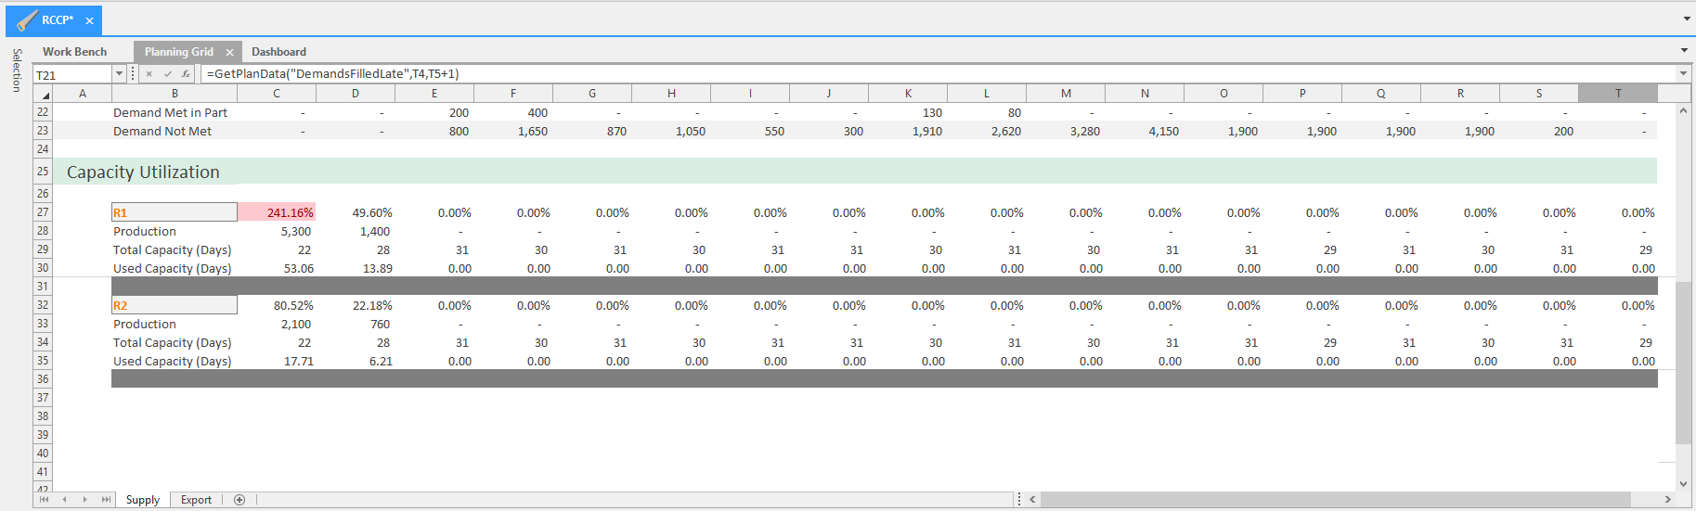Select column C header

(x=277, y=94)
